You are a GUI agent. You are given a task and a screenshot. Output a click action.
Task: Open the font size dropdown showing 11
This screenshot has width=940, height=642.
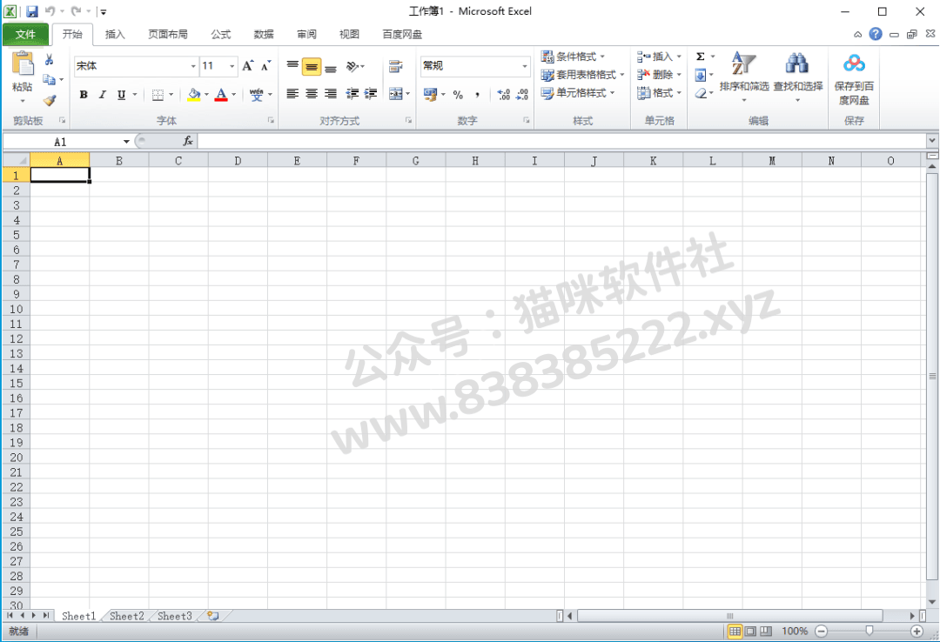click(x=232, y=66)
